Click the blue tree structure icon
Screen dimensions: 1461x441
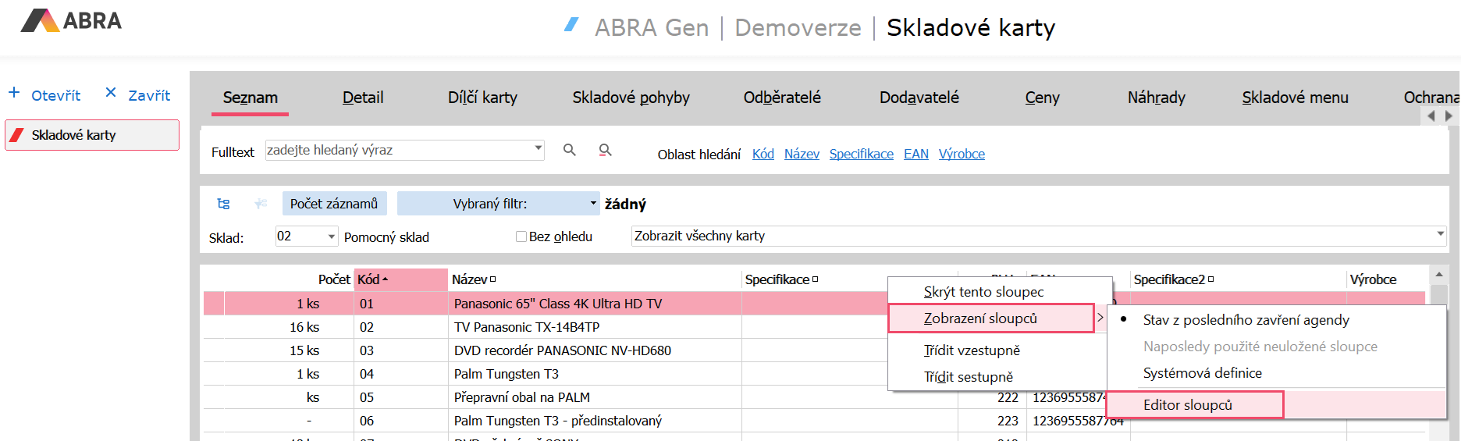[x=223, y=204]
